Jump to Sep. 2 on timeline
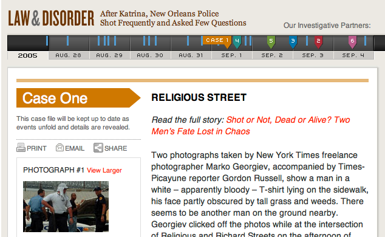Screen dimensions: 385x237 (273, 55)
